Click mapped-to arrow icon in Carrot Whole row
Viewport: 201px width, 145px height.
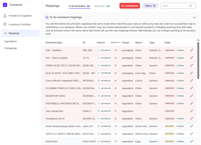click(115, 81)
